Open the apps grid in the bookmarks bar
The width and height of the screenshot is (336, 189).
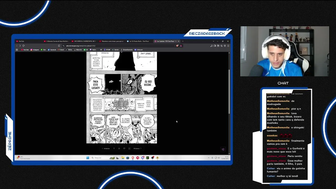(17, 50)
